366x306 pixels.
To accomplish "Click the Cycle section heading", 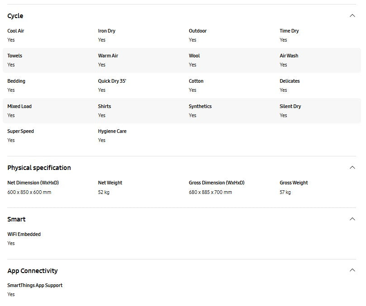I will 15,16.
